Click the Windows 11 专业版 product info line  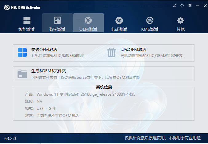click(x=80, y=94)
